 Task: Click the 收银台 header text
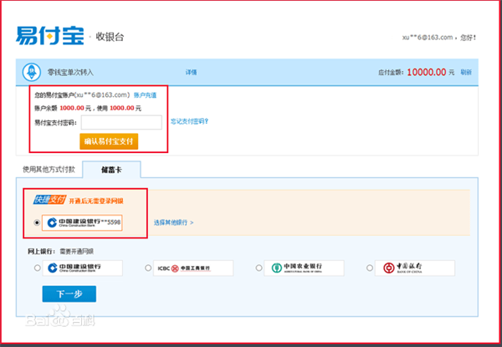tap(110, 37)
